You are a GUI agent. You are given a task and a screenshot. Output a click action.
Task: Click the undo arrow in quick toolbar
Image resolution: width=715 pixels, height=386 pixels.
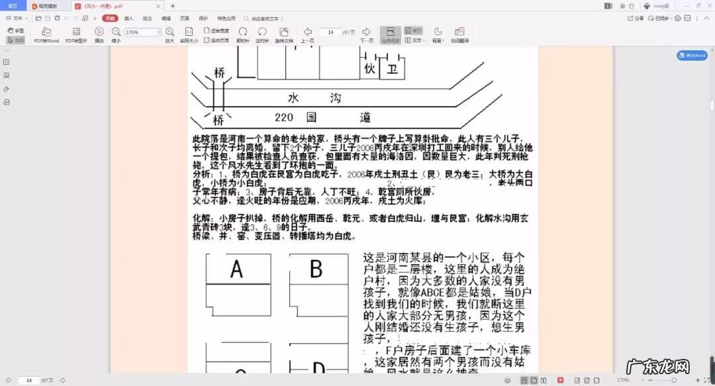(67, 19)
